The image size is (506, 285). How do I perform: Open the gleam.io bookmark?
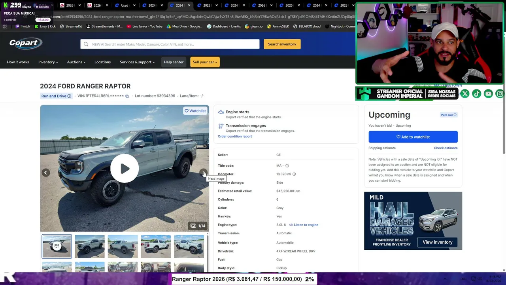[253, 27]
